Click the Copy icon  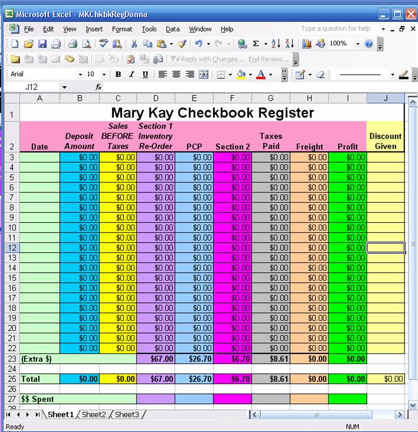148,44
